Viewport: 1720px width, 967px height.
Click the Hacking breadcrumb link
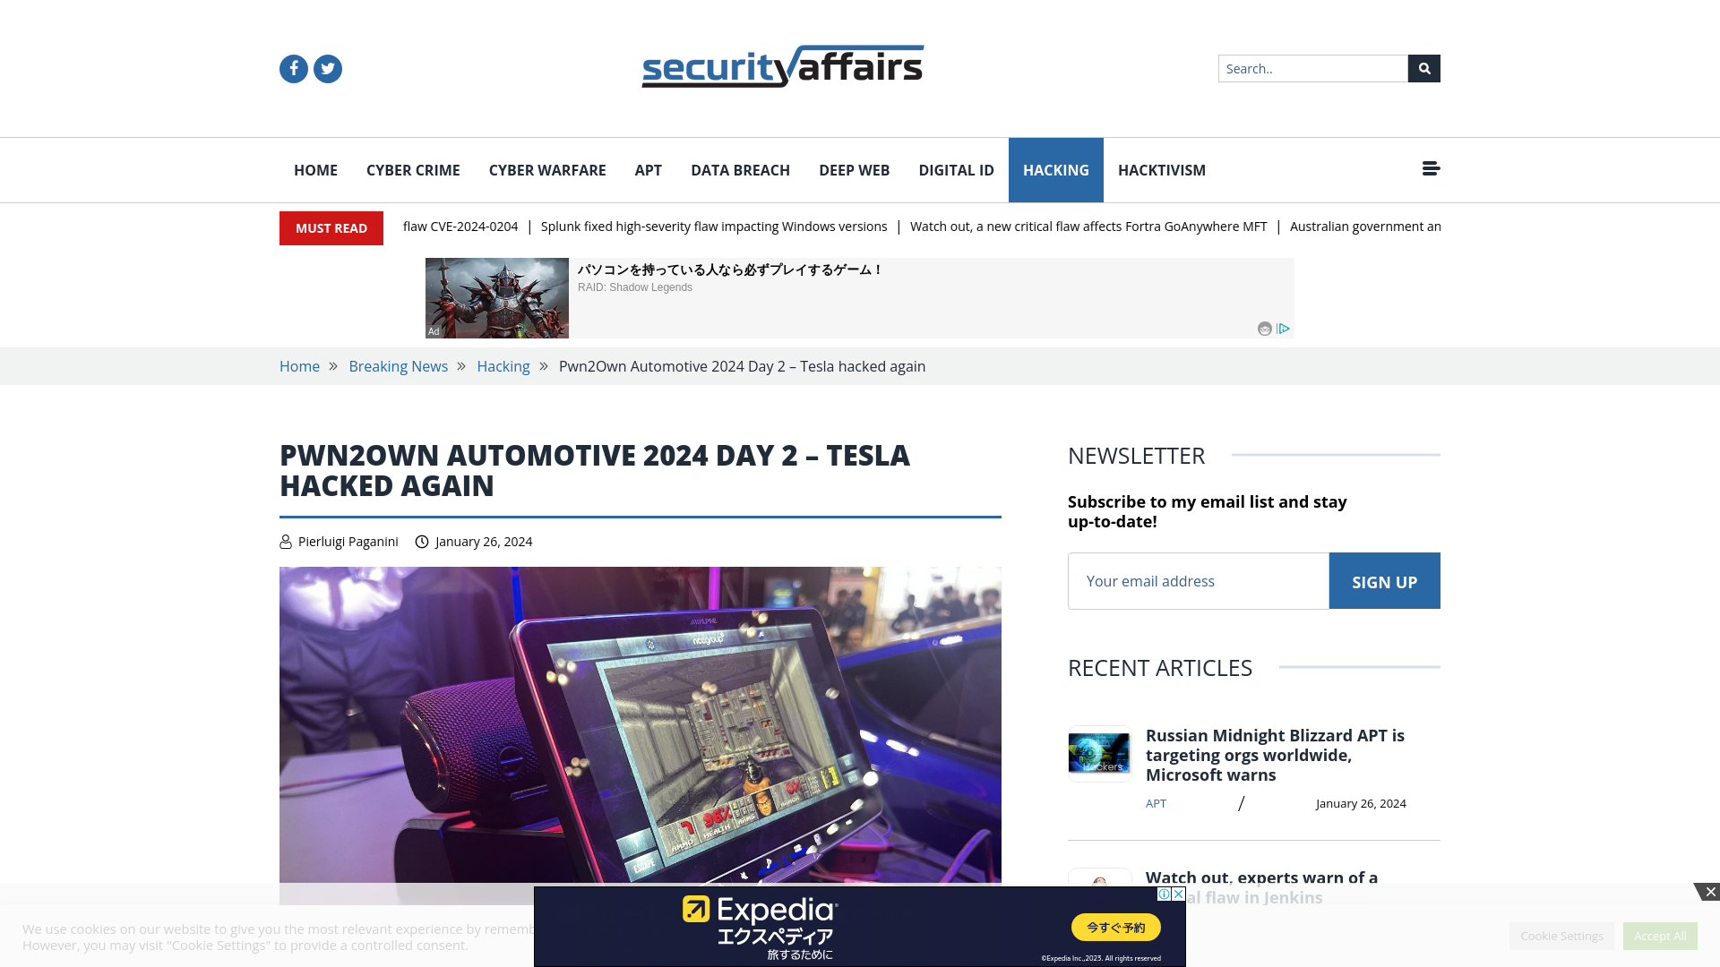pos(503,366)
